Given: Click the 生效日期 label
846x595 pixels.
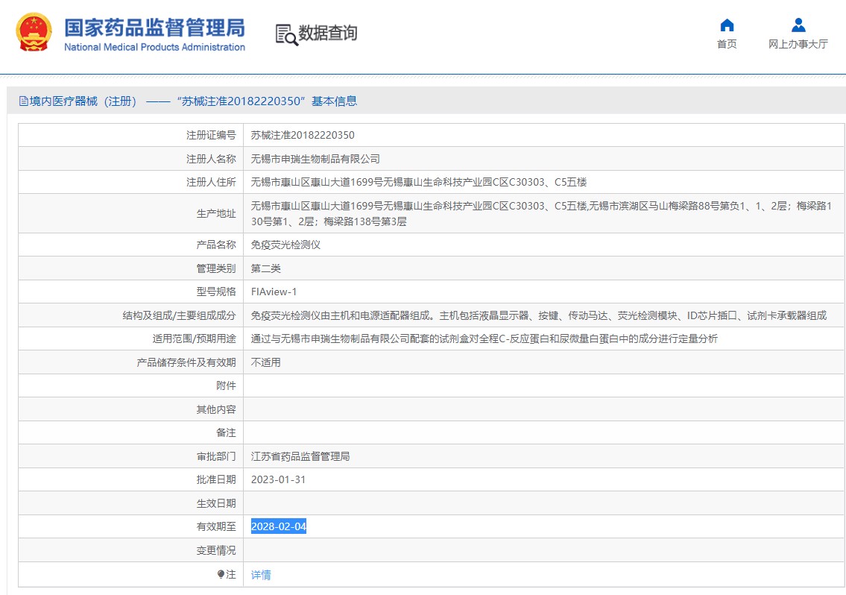Looking at the screenshot, I should [x=216, y=503].
